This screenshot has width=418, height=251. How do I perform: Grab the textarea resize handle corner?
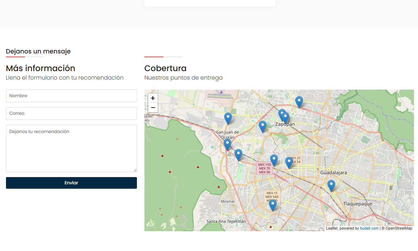(135, 170)
